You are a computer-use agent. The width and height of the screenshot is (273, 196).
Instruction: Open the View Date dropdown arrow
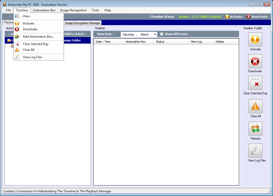[155, 34]
